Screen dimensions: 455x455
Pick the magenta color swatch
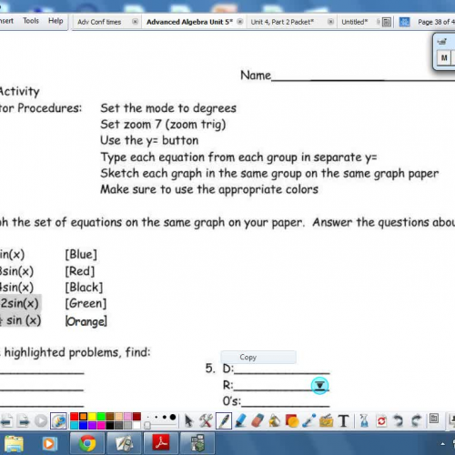click(101, 425)
